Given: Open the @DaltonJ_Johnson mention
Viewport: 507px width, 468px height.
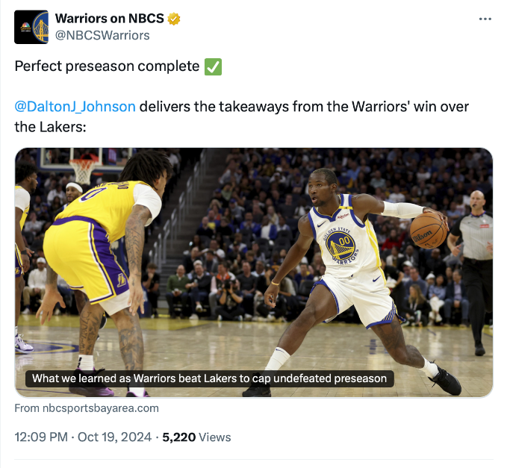Looking at the screenshot, I should tap(75, 106).
